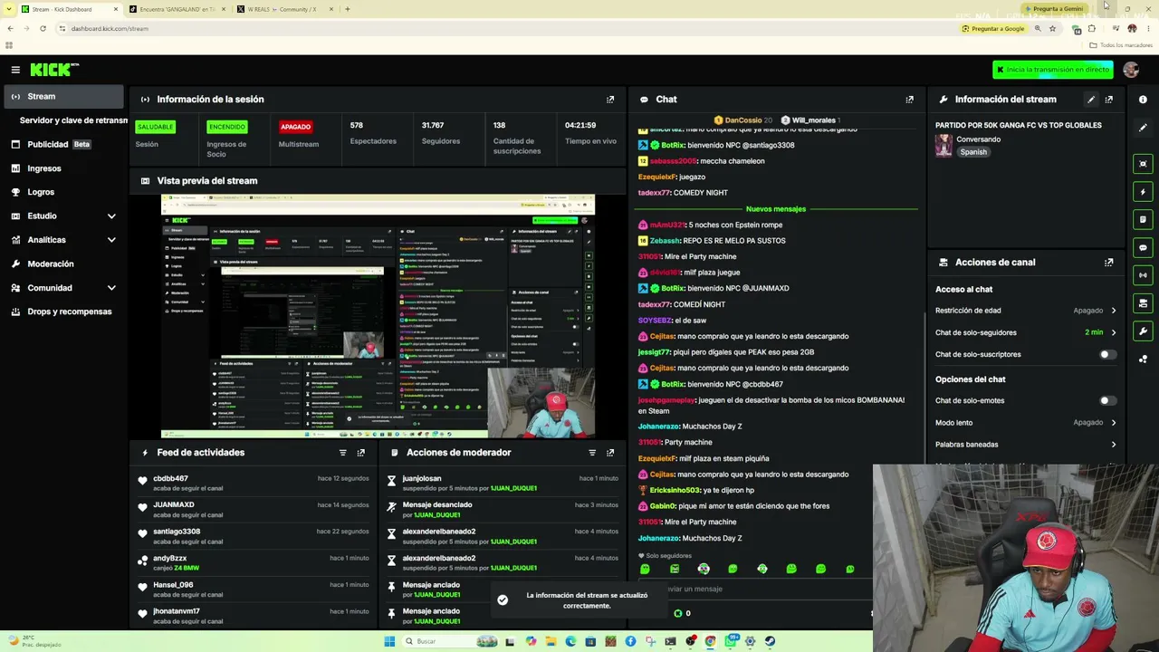
Task: Toggle the live signal widget in right sidebar
Action: [1143, 275]
